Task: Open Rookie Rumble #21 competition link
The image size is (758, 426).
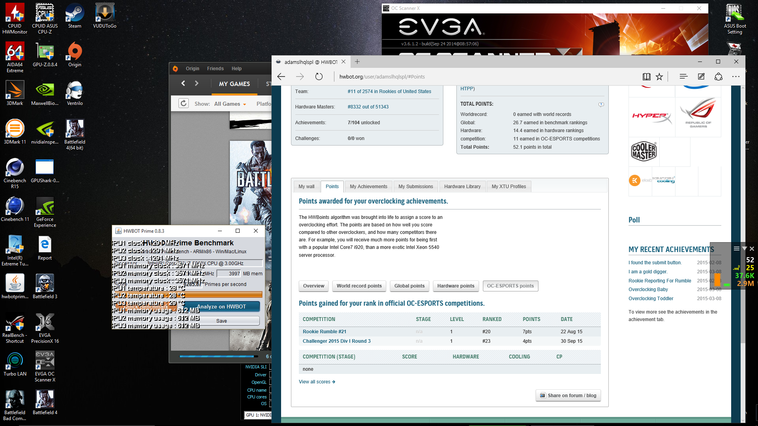Action: point(325,332)
